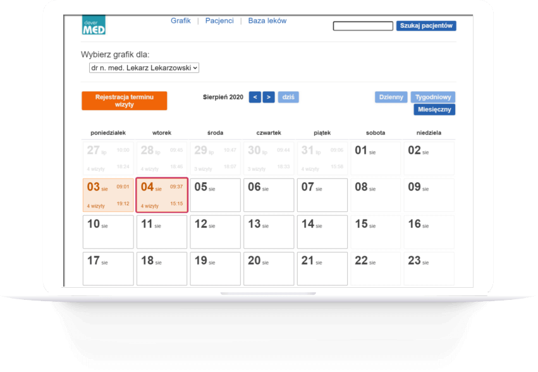Select calendar day 13 sie
538x372 pixels.
pyautogui.click(x=269, y=232)
